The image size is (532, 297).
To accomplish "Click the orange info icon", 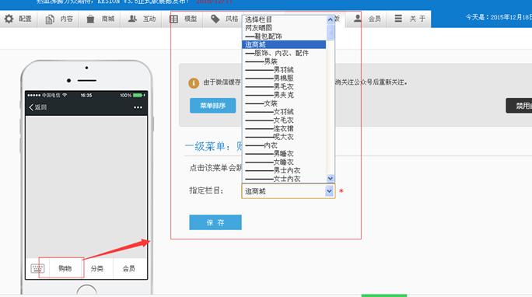I will (x=194, y=83).
